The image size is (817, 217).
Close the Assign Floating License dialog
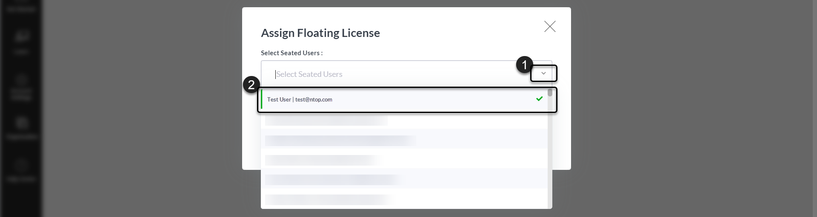(x=550, y=26)
